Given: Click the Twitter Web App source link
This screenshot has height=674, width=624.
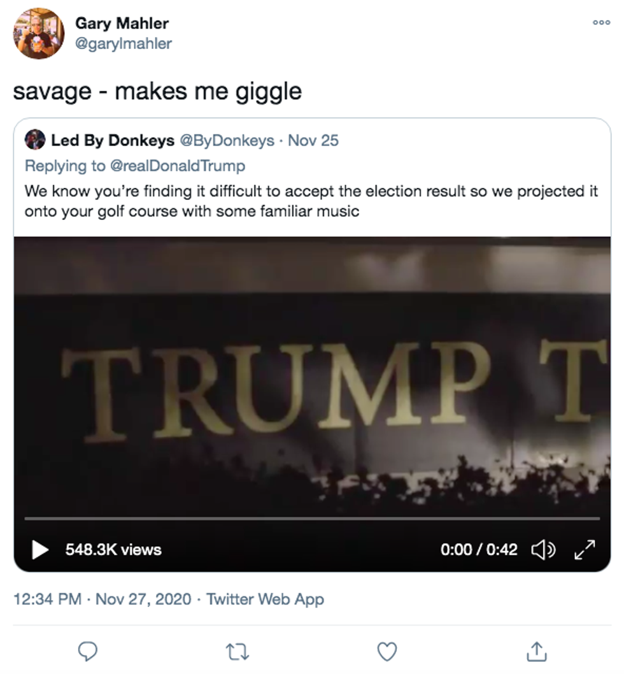Looking at the screenshot, I should (265, 599).
